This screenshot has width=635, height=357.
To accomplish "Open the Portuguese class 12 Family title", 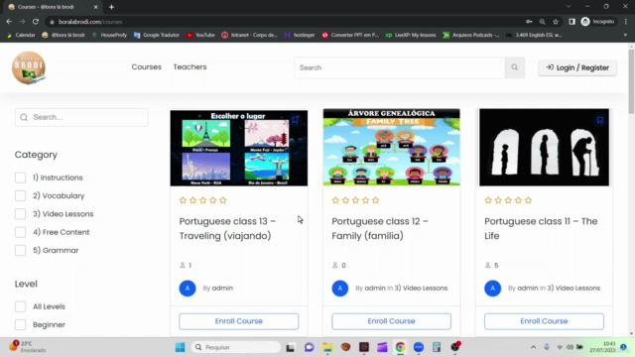I will 380,228.
